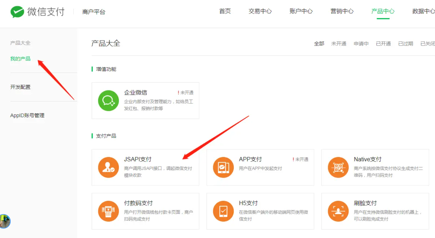Click the 付款码支付 description text
Image resolution: width=435 pixels, height=238 pixels.
coord(159,216)
